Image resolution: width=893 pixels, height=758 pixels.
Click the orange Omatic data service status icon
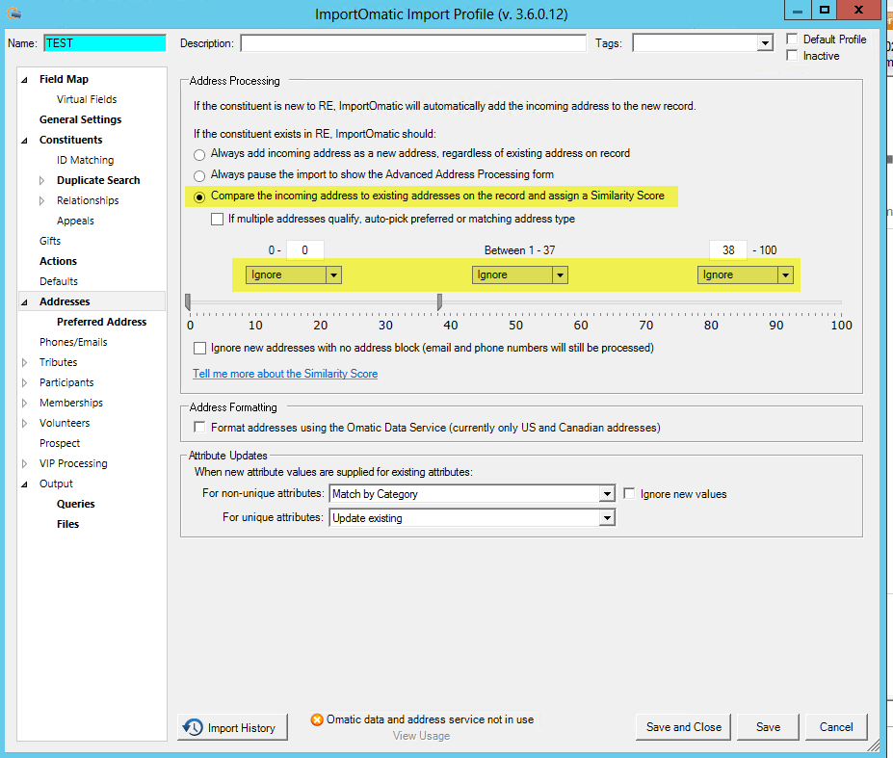tap(315, 718)
